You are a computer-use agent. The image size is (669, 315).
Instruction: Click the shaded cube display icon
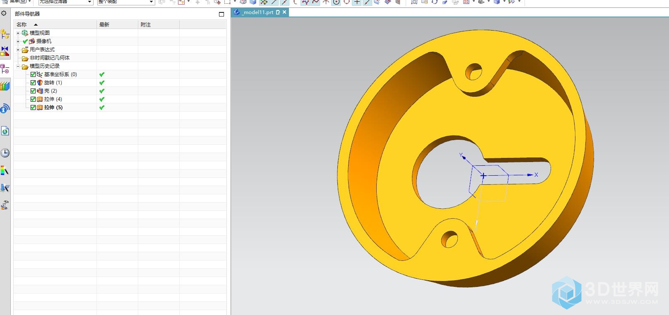point(497,2)
